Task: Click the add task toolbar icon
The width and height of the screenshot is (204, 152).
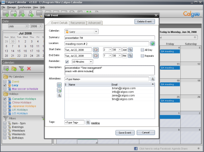Action: tap(22, 14)
